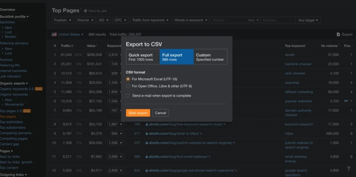The width and height of the screenshot is (356, 177).
Task: Switch to the Quick export tab
Action: [143, 57]
